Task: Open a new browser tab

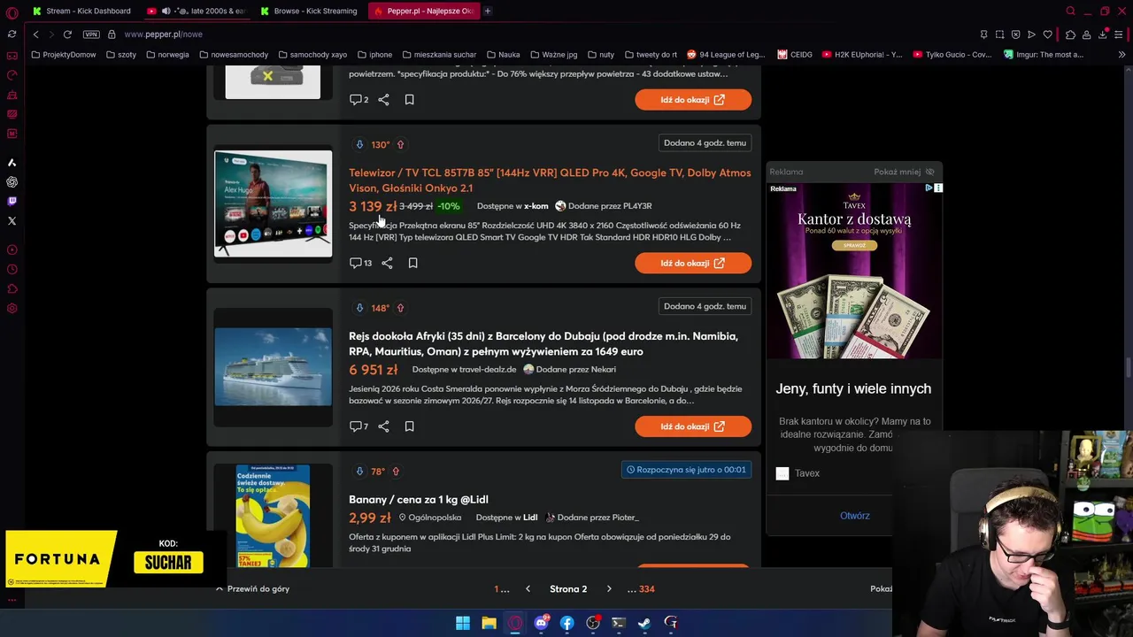Action: (487, 11)
